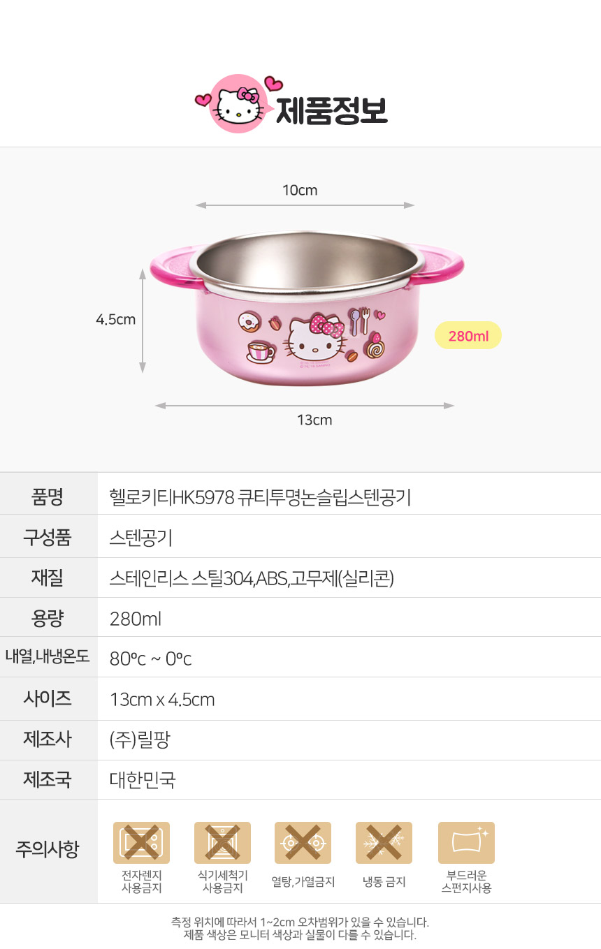Click the Hello Kitty logo icon

[x=238, y=105]
